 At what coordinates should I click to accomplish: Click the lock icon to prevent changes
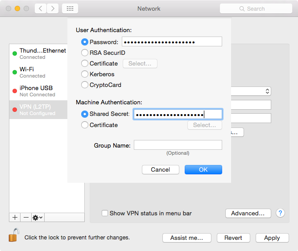coord(14,235)
